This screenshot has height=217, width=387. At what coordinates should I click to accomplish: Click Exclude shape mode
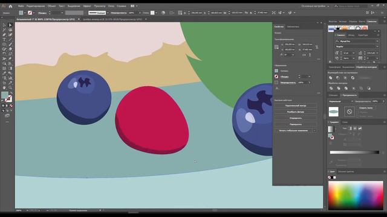[x=353, y=78]
